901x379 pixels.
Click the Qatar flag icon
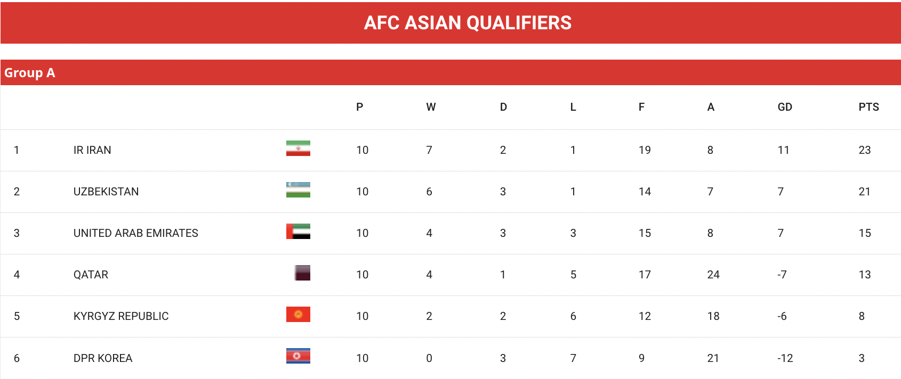302,273
